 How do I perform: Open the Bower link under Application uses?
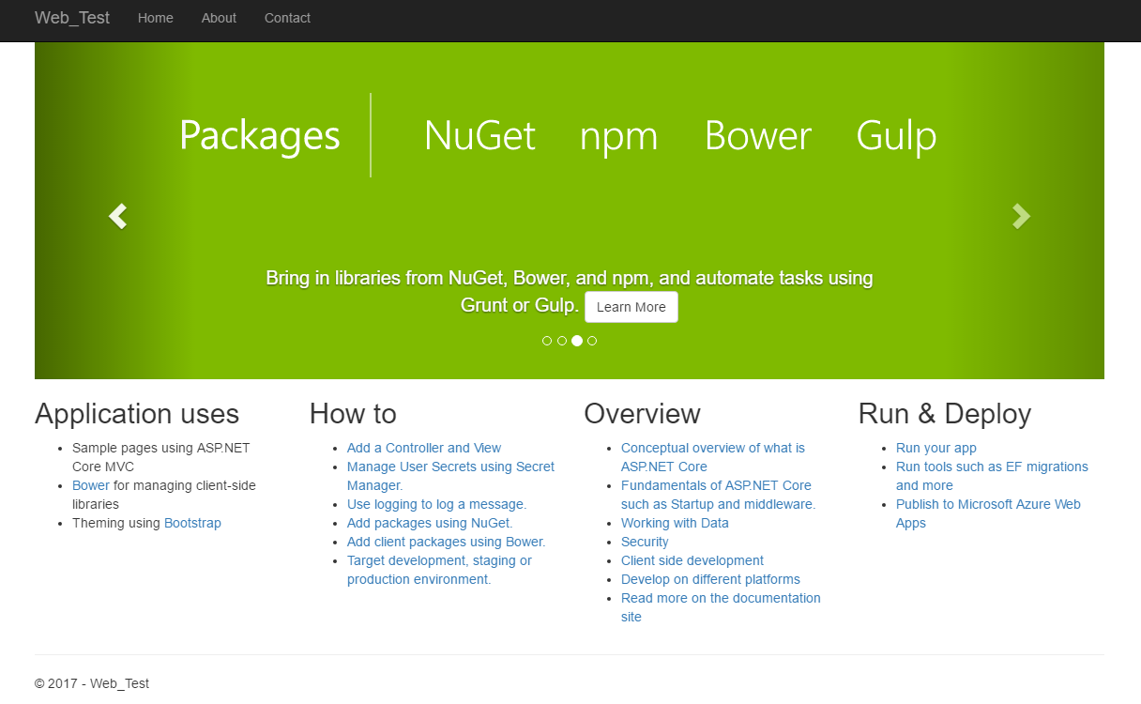pos(91,485)
